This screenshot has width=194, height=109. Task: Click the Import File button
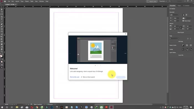pos(181,55)
